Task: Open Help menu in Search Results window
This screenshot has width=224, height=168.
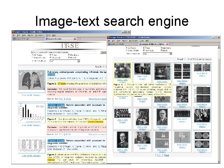Action: pos(54,35)
